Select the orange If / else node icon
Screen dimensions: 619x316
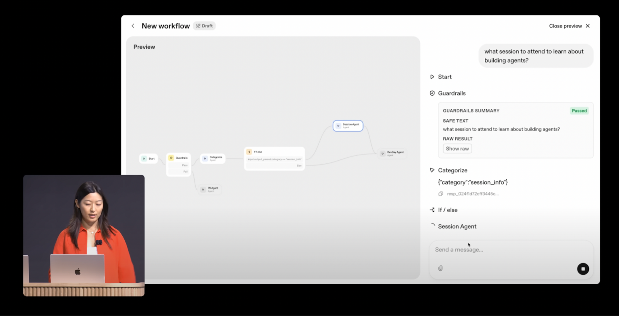click(249, 152)
